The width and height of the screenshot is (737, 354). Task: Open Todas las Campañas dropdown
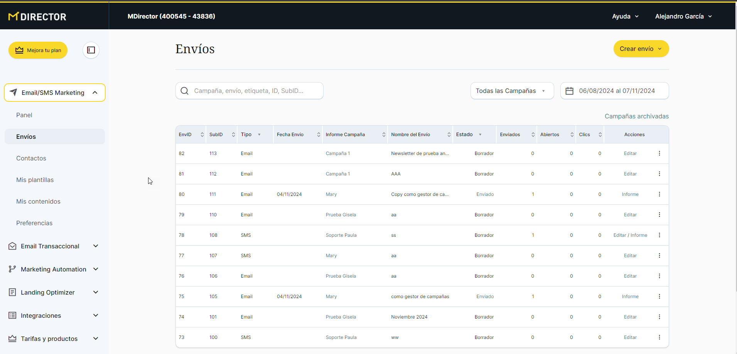512,91
